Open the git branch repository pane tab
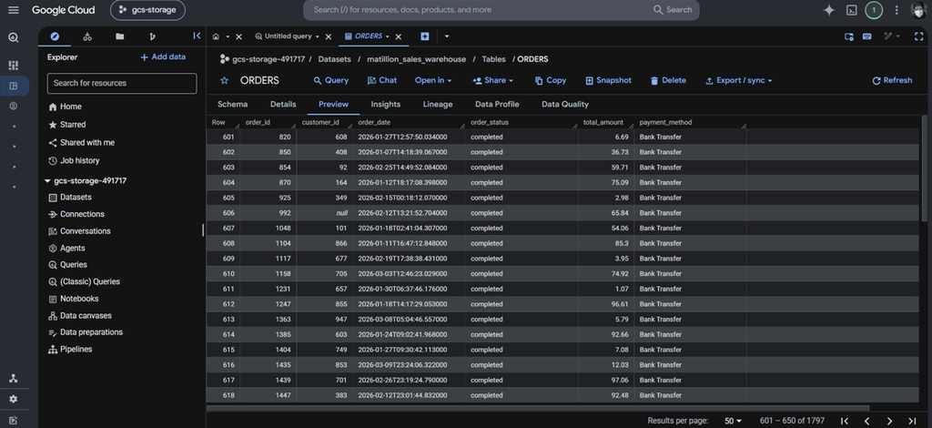The height and width of the screenshot is (428, 932). click(152, 36)
